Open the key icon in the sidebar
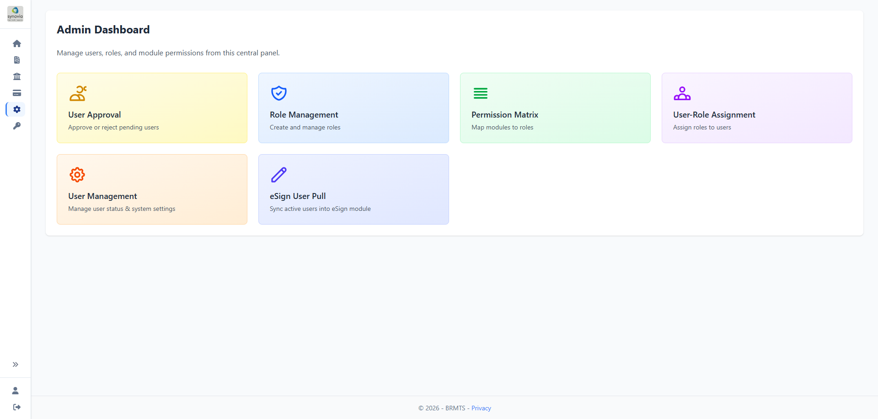 (x=17, y=126)
